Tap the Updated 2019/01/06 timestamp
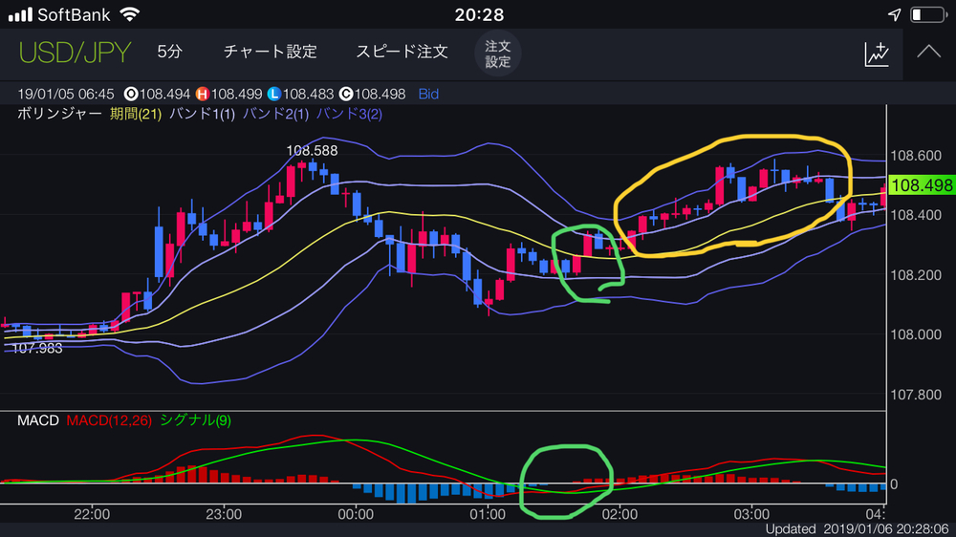The width and height of the screenshot is (956, 537). point(857,529)
